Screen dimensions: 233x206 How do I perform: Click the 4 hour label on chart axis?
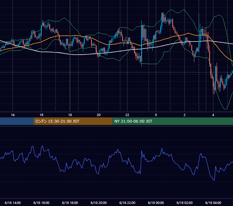(x=213, y=115)
